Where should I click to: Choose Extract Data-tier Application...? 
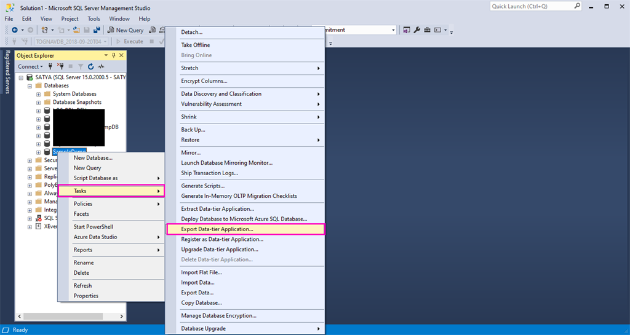click(245, 208)
